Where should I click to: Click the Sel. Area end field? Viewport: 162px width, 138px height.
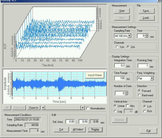pyautogui.click(x=83, y=122)
